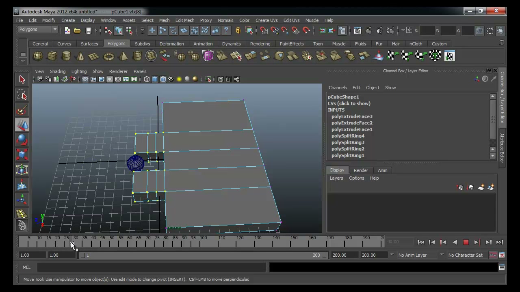Select the Scale tool cube icon
Screen dimensions: 520x292
[x=22, y=155]
